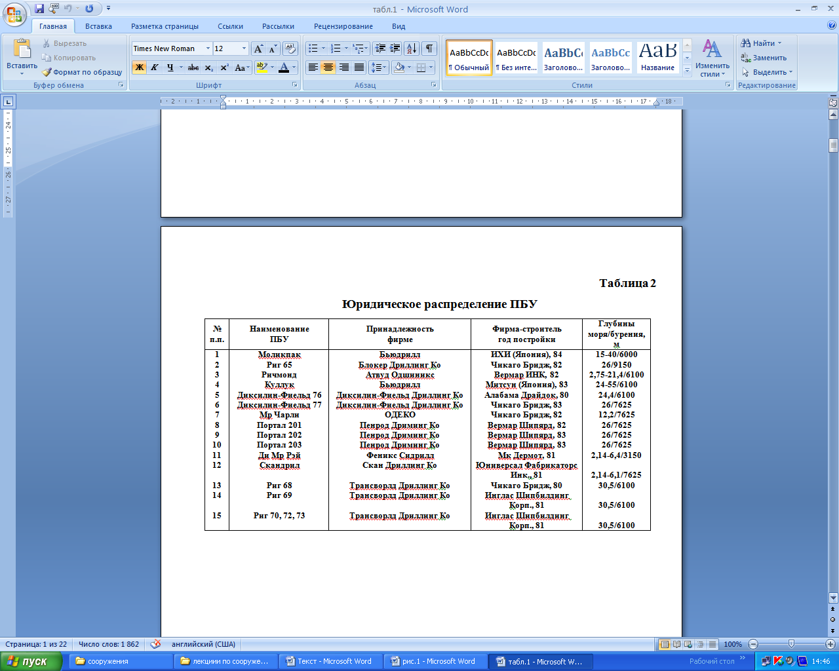
Task: Click the Sort (А-Я) icon
Action: 411,48
